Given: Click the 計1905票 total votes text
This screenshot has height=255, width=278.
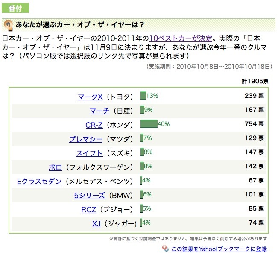Looking at the screenshot, I should pos(254,81).
